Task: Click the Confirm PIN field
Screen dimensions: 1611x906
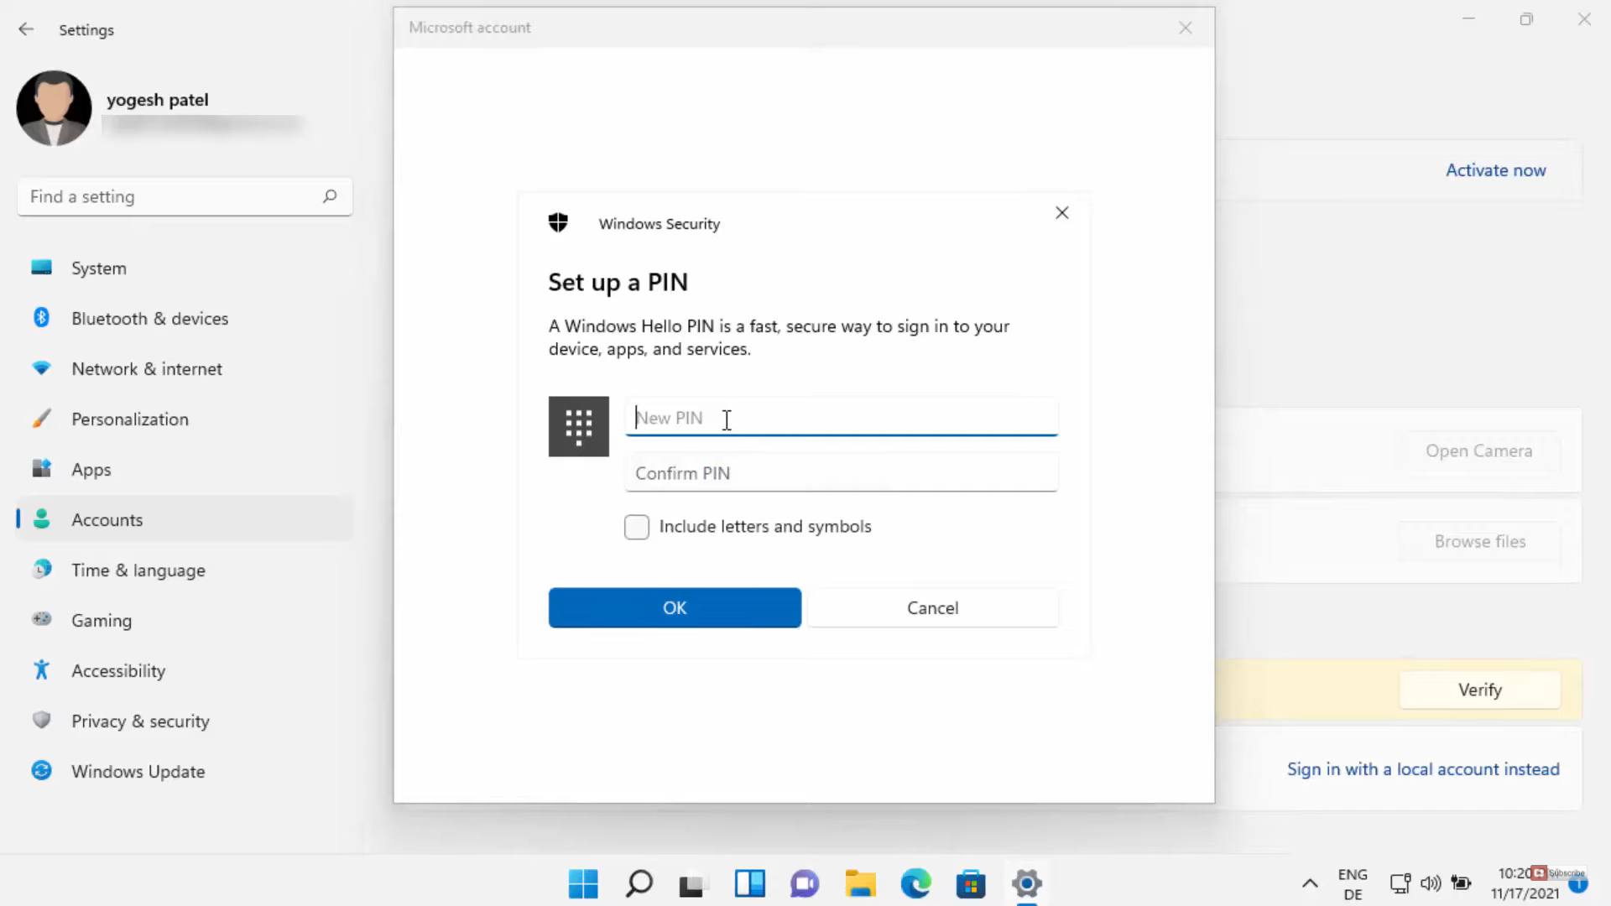Action: (x=841, y=473)
